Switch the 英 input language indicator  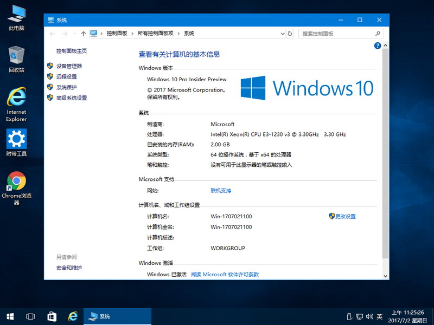[380, 316]
